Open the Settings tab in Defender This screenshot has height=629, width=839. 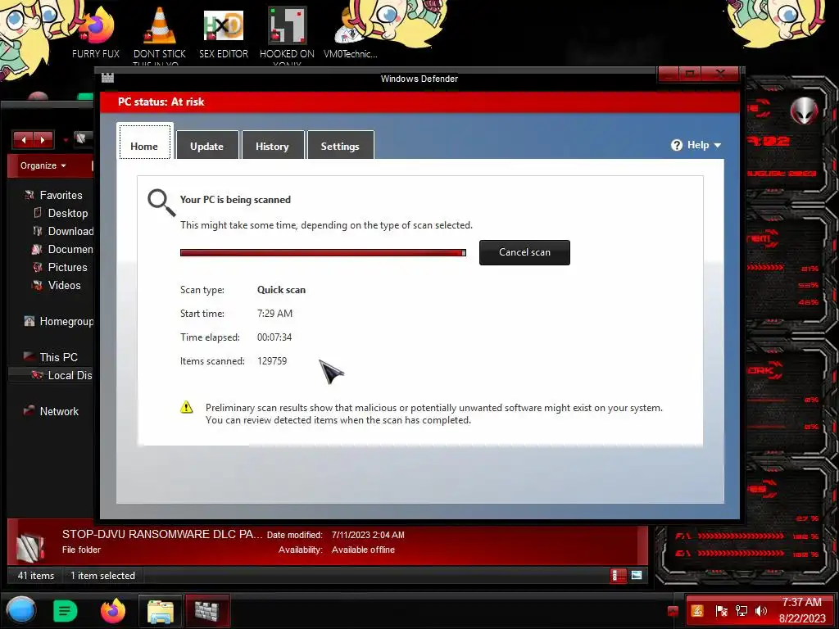pos(340,145)
